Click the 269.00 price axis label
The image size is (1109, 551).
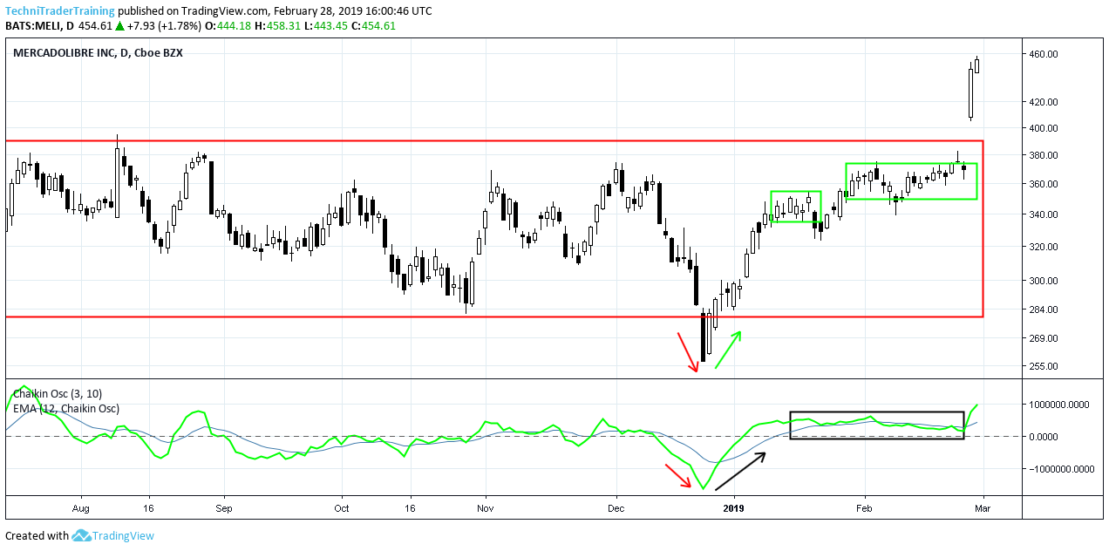click(1044, 339)
